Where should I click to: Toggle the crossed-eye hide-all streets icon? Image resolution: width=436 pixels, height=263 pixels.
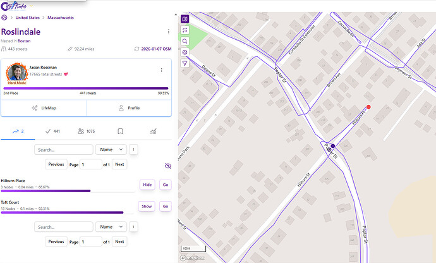pyautogui.click(x=167, y=166)
